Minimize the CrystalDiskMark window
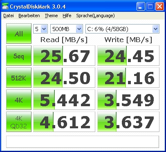Screen dimensions: 166x152 [141, 7]
